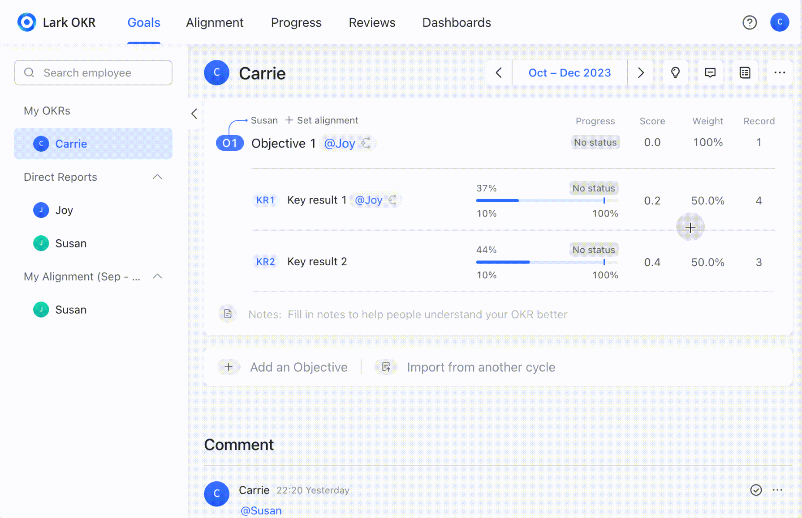802x518 pixels.
Task: Mark Carrie's comment as resolved
Action: pyautogui.click(x=756, y=490)
